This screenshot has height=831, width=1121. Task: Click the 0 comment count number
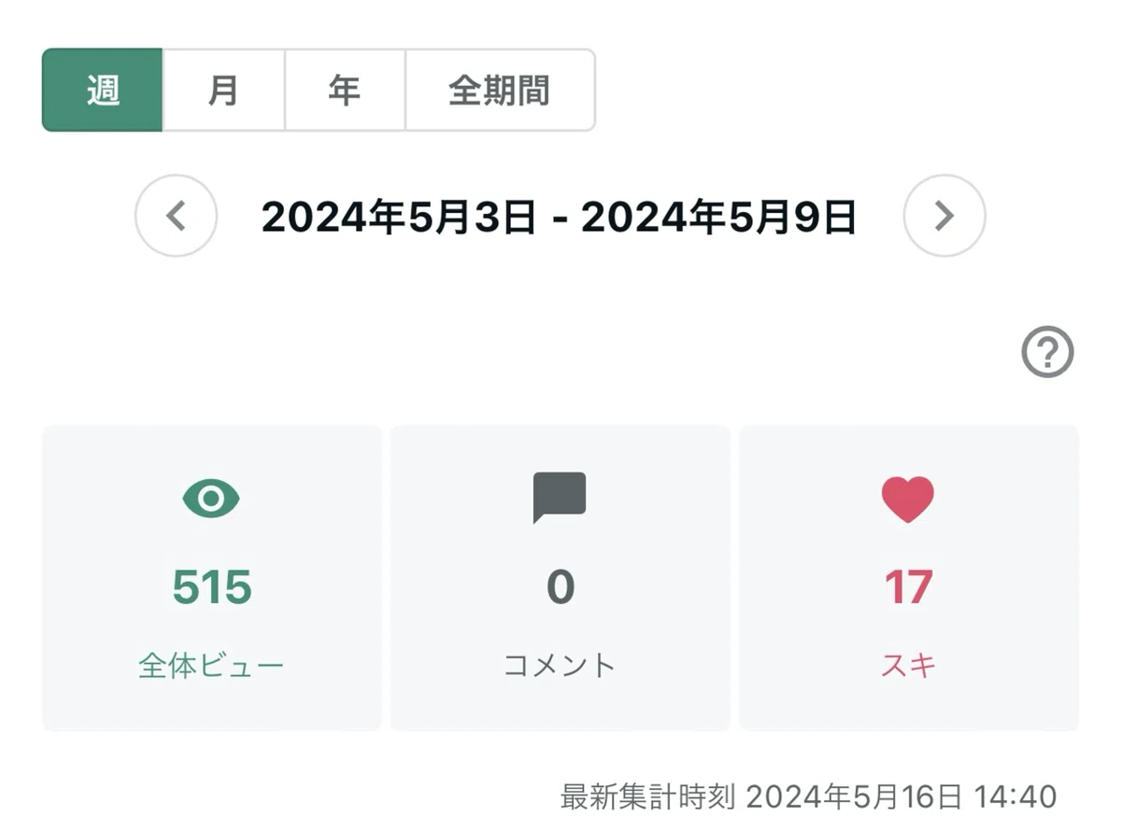[560, 587]
